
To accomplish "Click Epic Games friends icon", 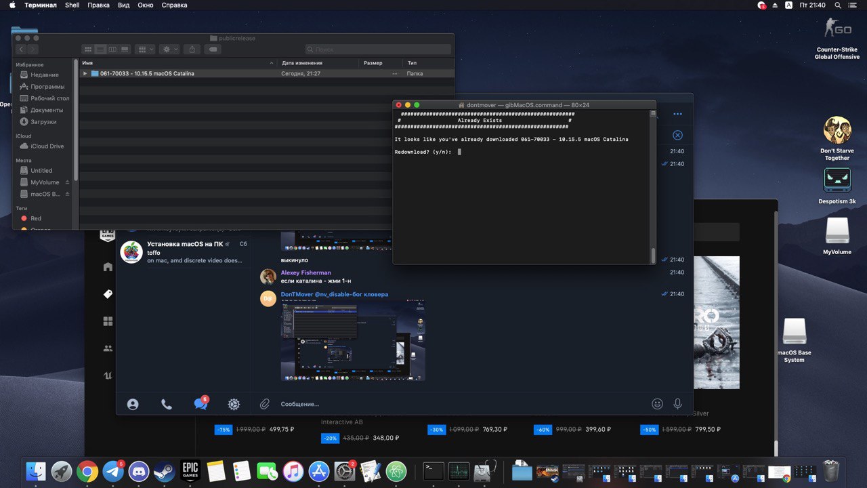I will click(x=108, y=348).
